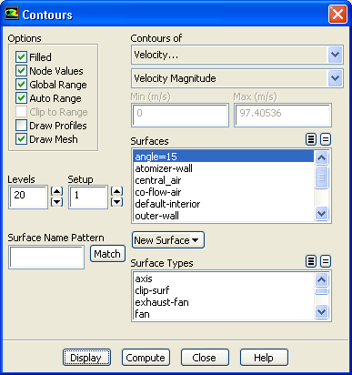Deselect all Surface Types with unshaded icon

click(x=326, y=261)
